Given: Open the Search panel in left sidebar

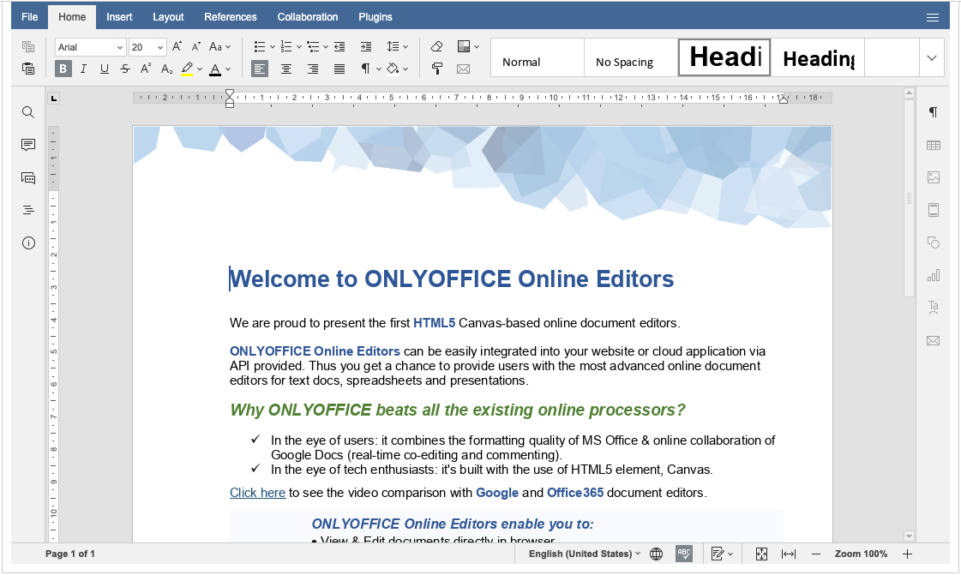Looking at the screenshot, I should coord(28,112).
